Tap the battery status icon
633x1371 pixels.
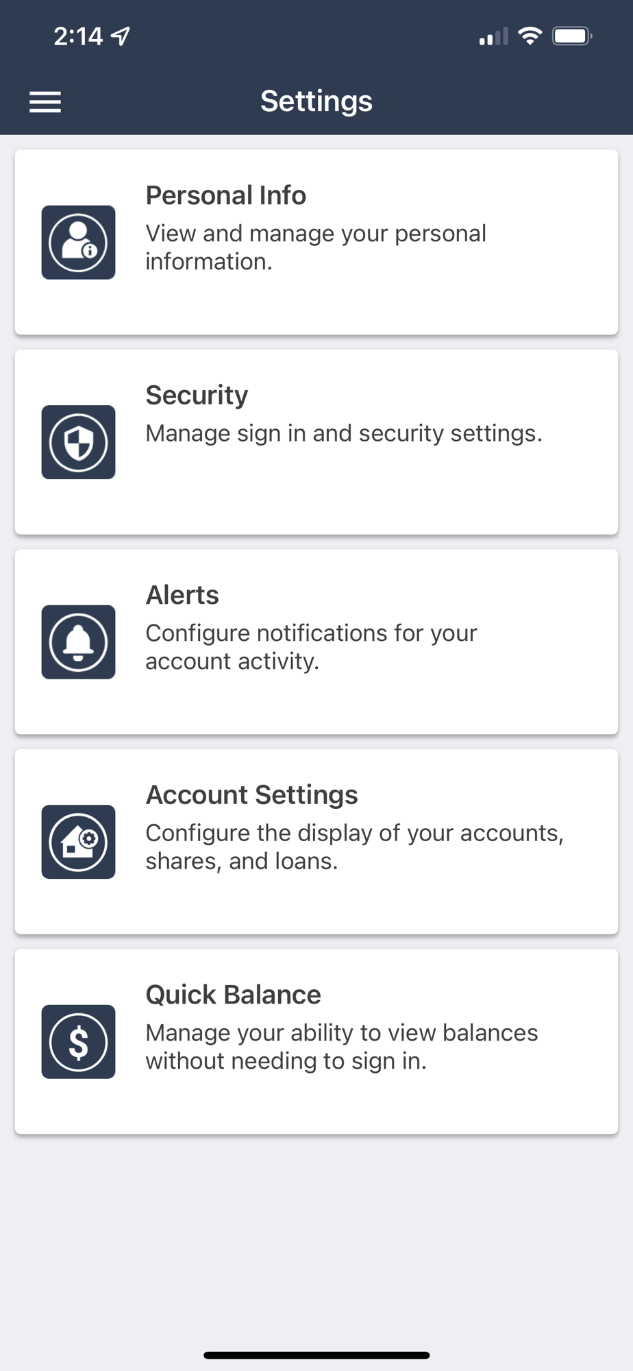coord(572,36)
